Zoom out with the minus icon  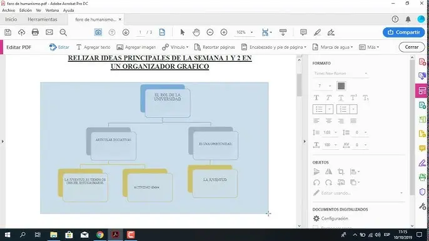coord(210,32)
